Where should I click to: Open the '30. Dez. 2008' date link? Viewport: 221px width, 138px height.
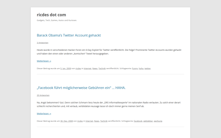(x=67, y=121)
